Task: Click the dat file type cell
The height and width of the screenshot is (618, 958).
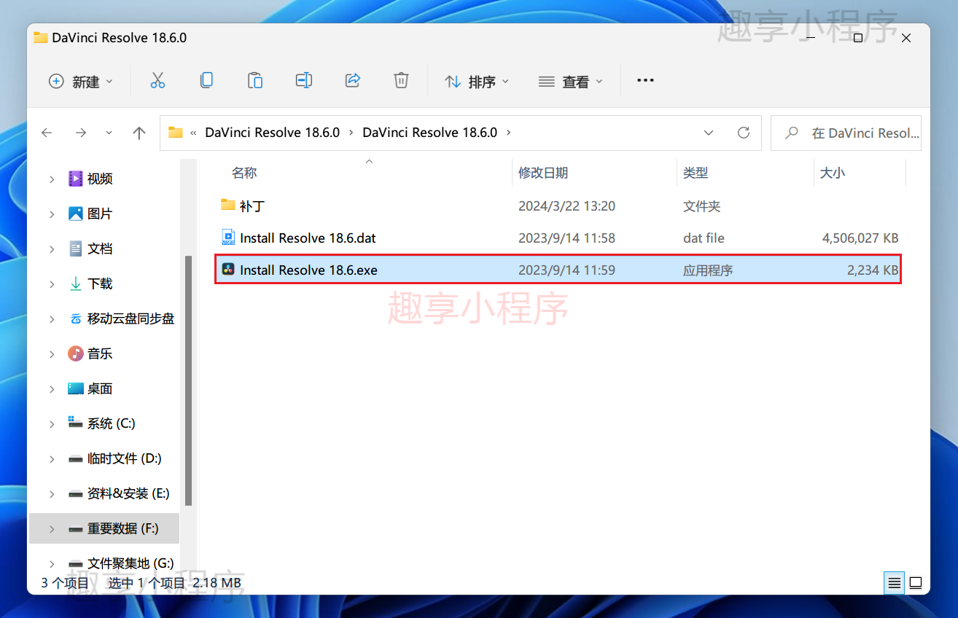Action: (x=704, y=238)
